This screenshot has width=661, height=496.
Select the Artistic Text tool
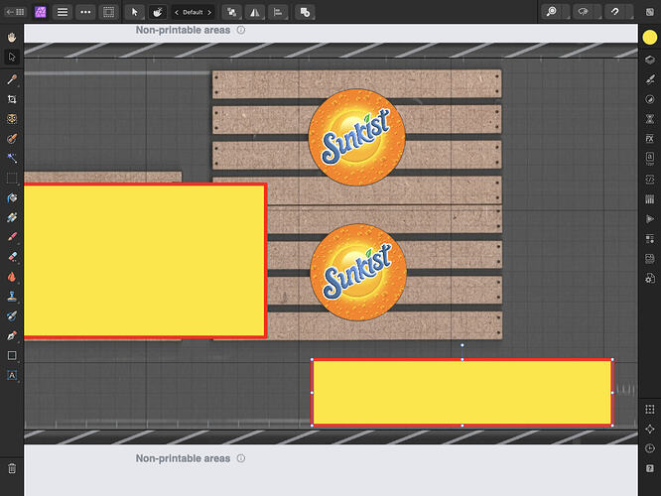pos(12,375)
